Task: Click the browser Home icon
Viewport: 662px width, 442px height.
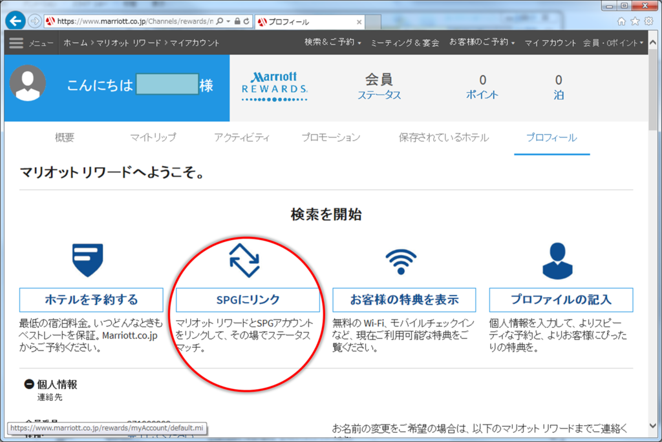Action: 621,21
